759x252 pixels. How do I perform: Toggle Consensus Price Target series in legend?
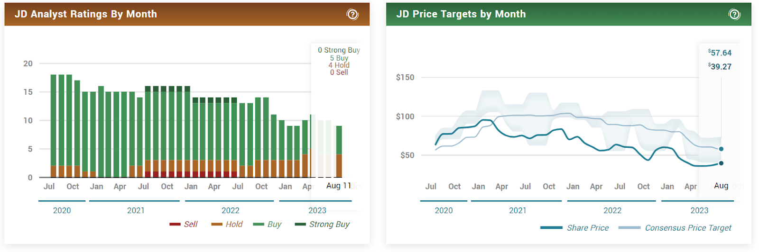(675, 228)
